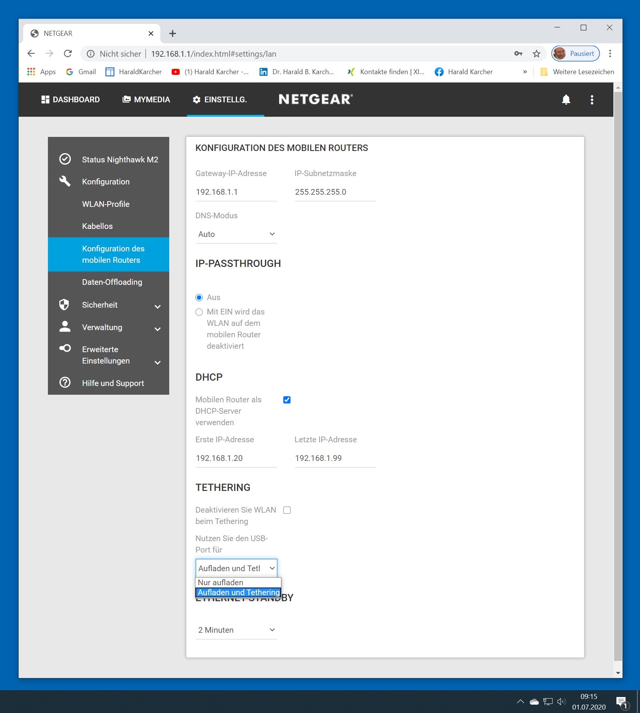The image size is (640, 713).
Task: Click the Konfiguration wrench icon
Action: point(65,181)
